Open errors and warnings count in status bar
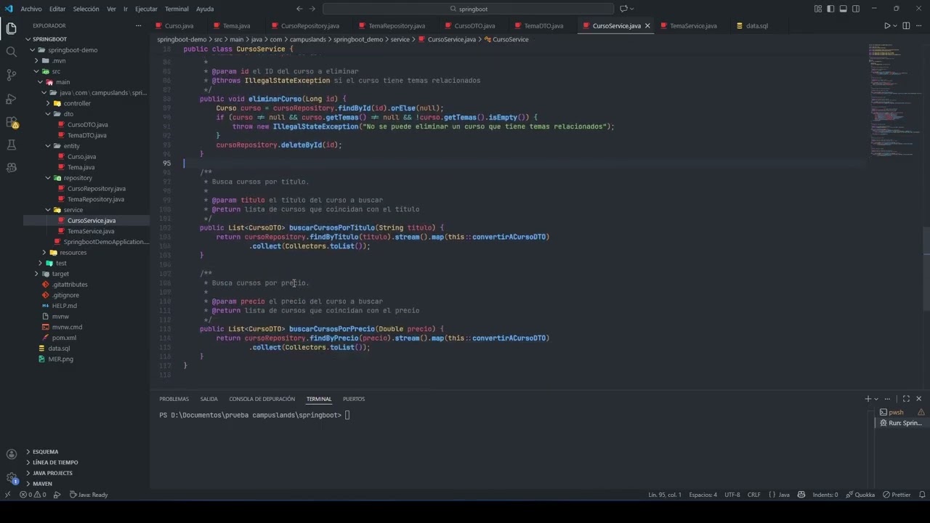930x523 pixels. (x=33, y=495)
